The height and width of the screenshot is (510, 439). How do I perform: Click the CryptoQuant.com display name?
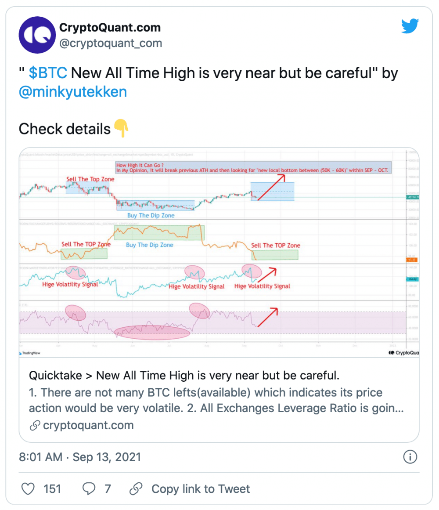click(x=110, y=27)
